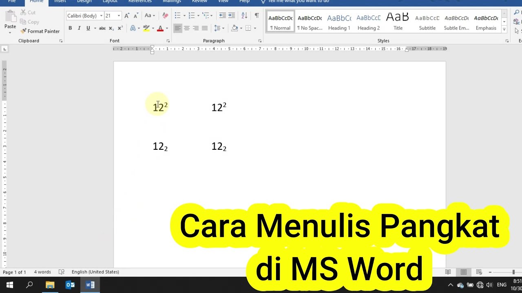Toggle Subscript formatting
Image resolution: width=522 pixels, height=293 pixels.
pyautogui.click(x=111, y=28)
